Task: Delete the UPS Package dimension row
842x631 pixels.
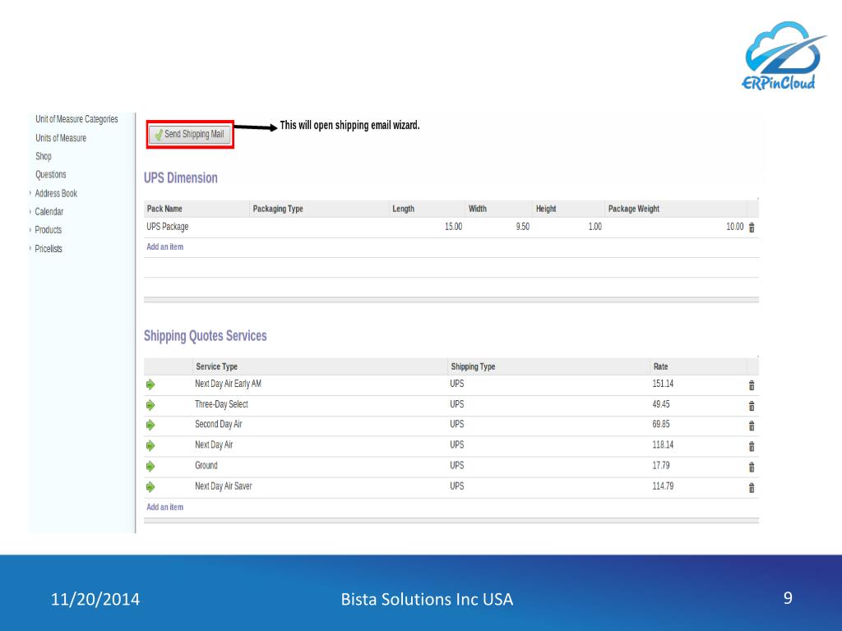Action: click(x=752, y=228)
